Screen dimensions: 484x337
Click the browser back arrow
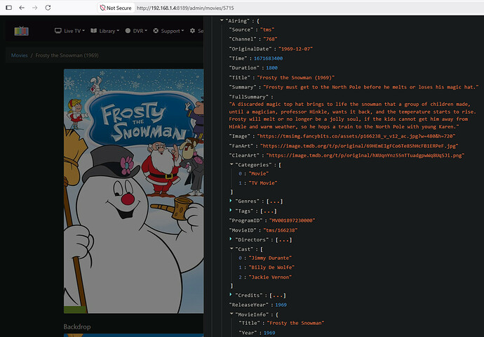coord(22,8)
